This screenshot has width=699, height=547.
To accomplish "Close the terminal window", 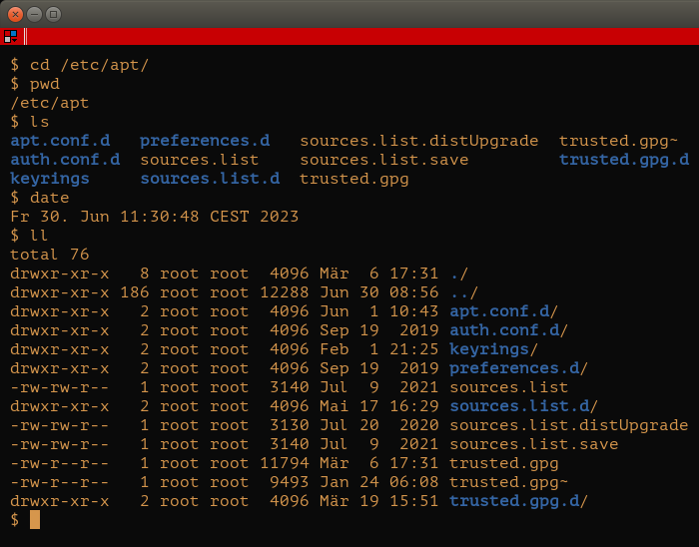I will (15, 14).
